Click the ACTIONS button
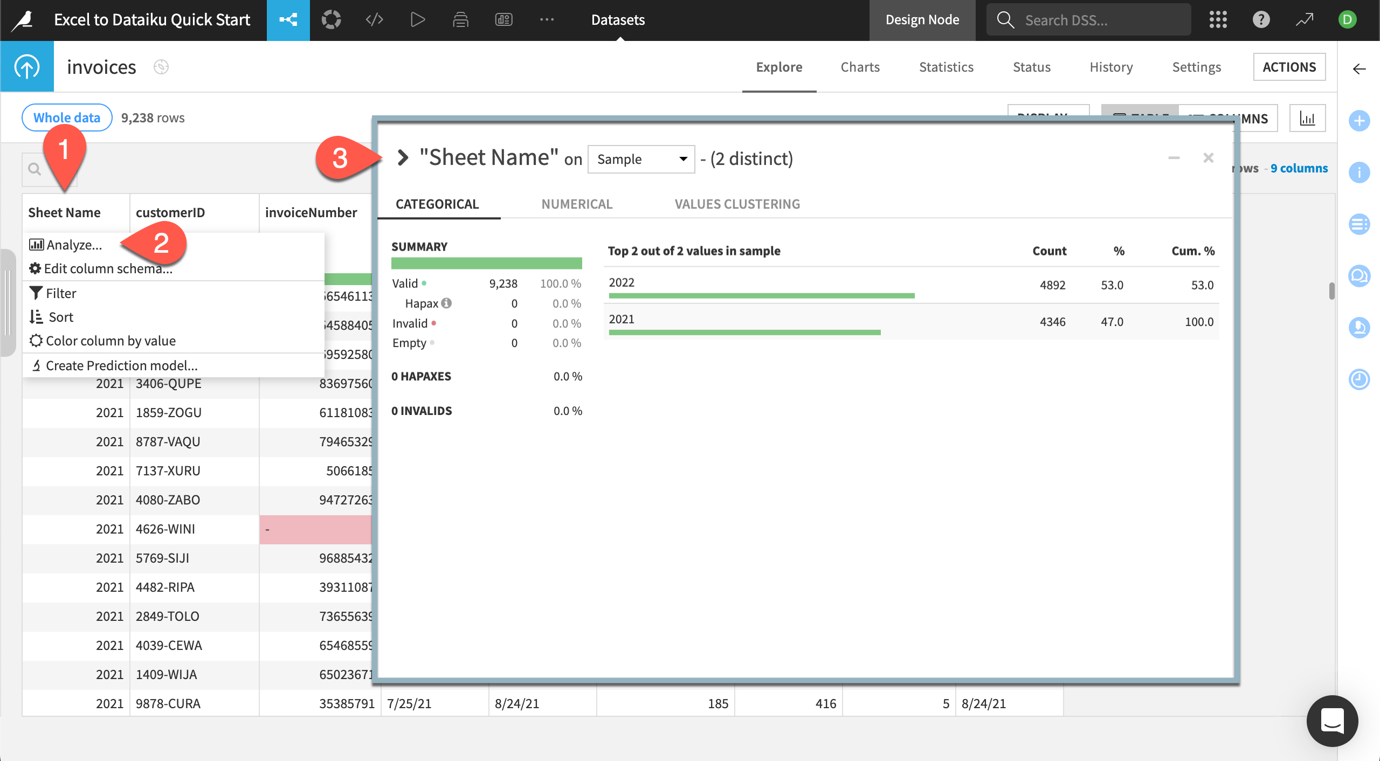This screenshot has width=1380, height=761. point(1290,67)
